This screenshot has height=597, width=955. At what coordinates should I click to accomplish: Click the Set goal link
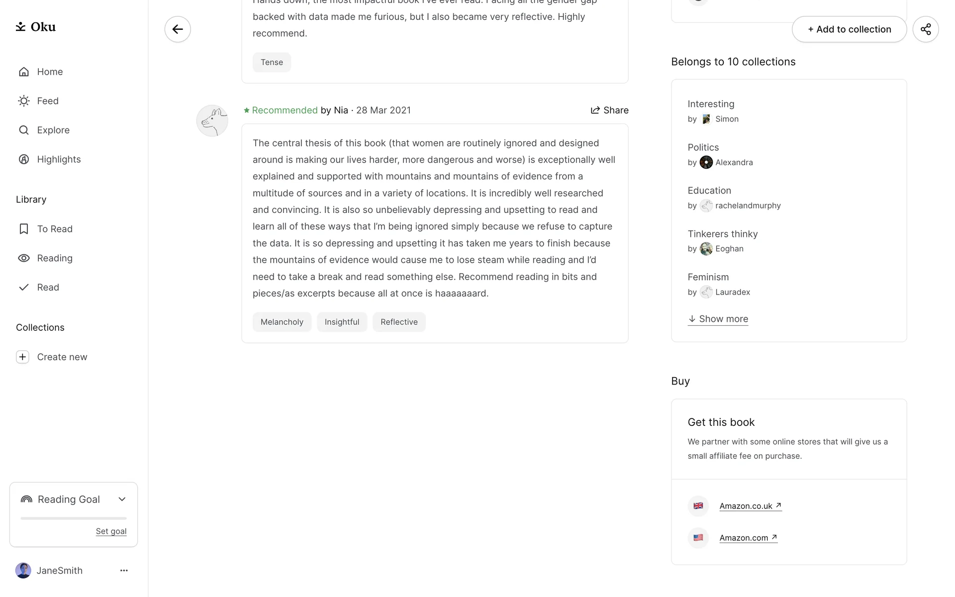point(111,531)
